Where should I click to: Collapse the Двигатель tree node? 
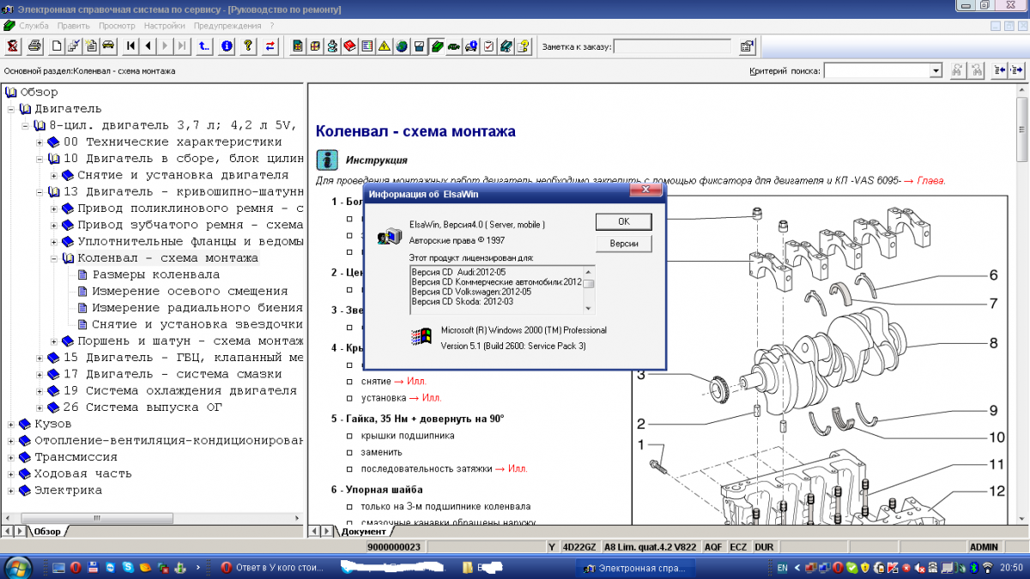pos(12,109)
